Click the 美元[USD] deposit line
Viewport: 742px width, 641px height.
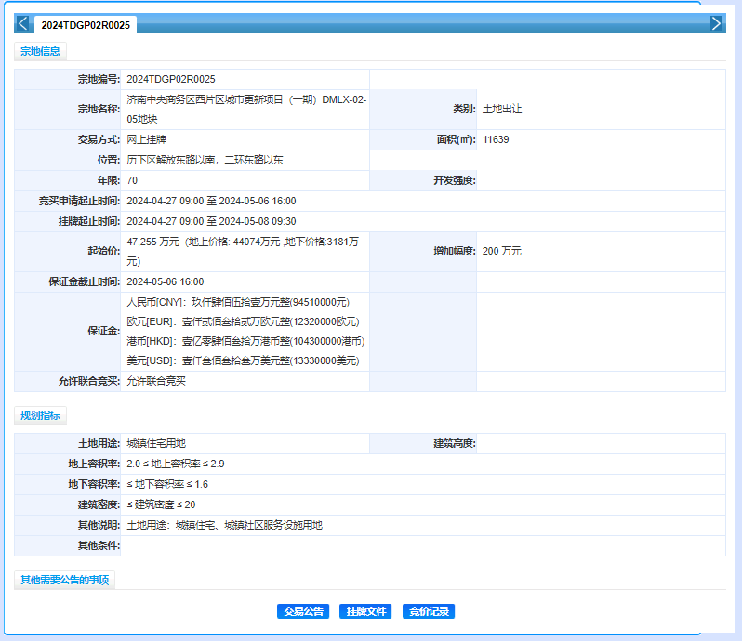[x=242, y=360]
